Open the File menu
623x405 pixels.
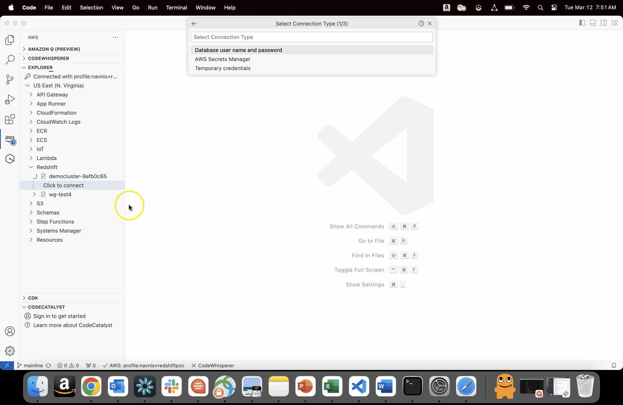tap(49, 7)
